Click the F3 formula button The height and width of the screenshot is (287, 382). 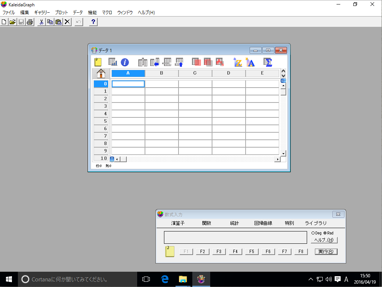(219, 252)
